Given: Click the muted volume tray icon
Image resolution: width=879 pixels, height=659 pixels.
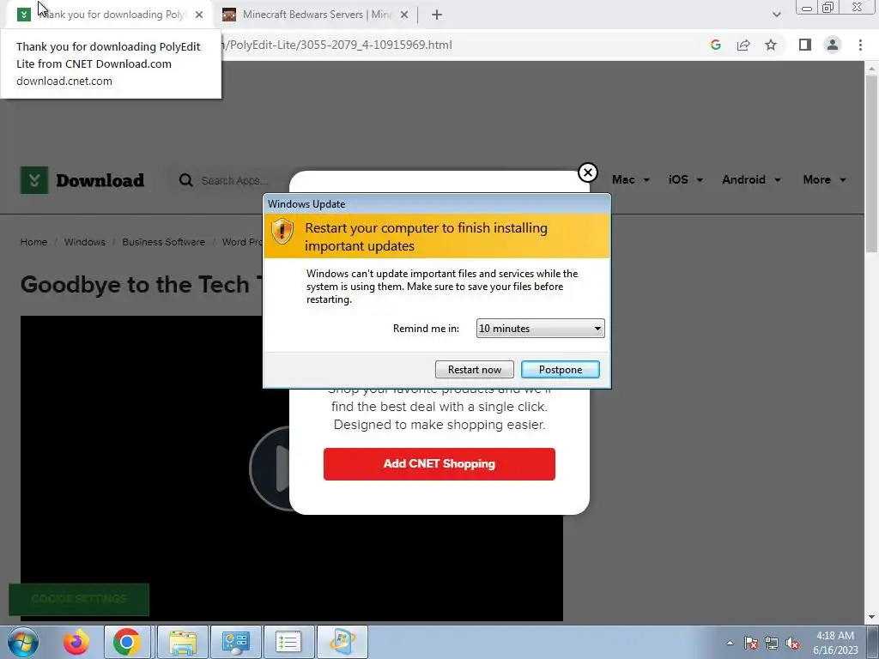Looking at the screenshot, I should point(792,643).
